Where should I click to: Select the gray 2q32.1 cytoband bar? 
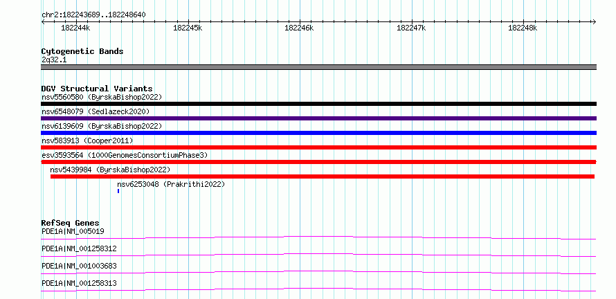click(318, 67)
